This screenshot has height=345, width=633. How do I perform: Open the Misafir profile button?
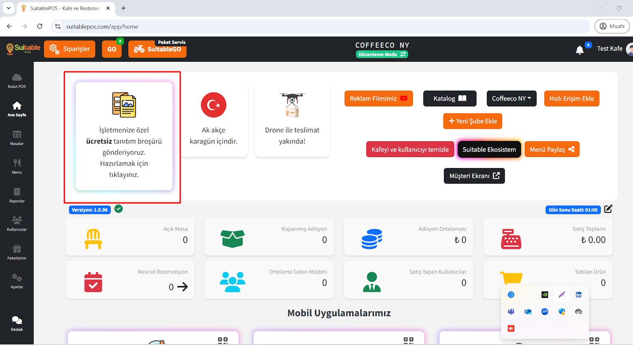pos(612,26)
